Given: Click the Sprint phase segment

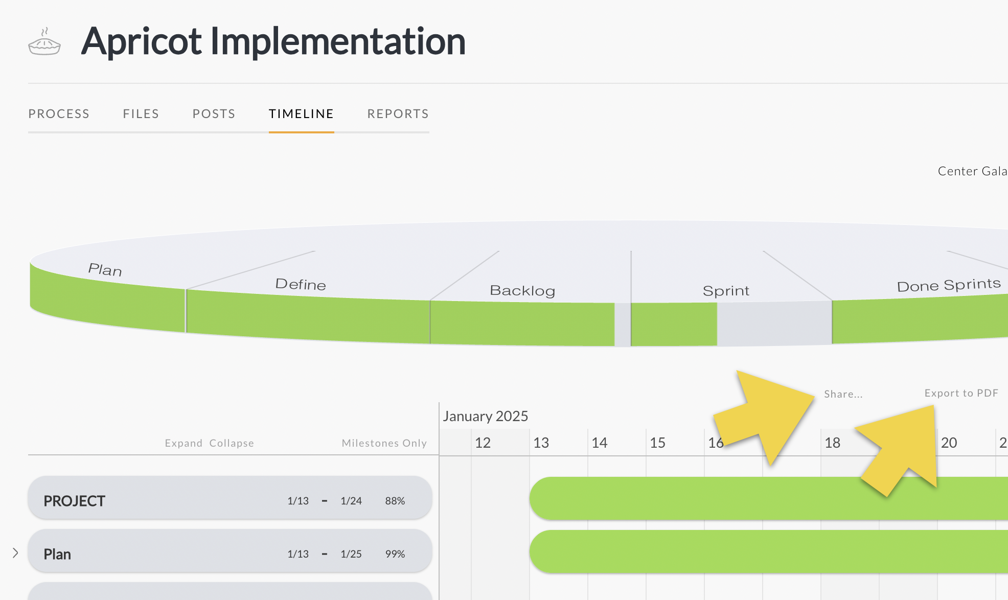Looking at the screenshot, I should pos(726,322).
